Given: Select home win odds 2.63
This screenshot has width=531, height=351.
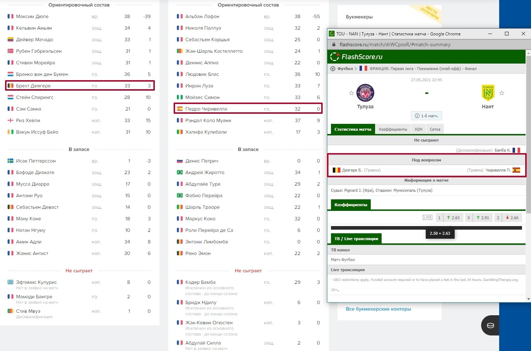Looking at the screenshot, I should click(453, 218).
